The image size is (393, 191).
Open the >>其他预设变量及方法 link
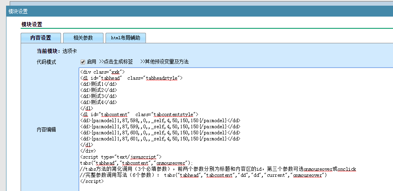tap(164, 62)
